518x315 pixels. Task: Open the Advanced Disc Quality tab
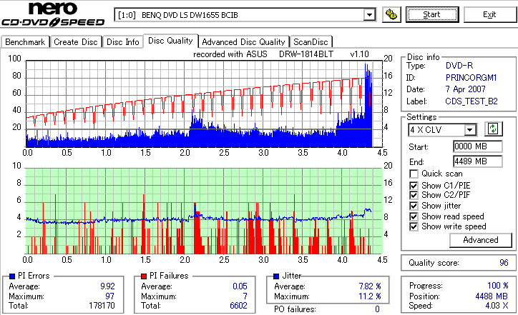(x=243, y=42)
